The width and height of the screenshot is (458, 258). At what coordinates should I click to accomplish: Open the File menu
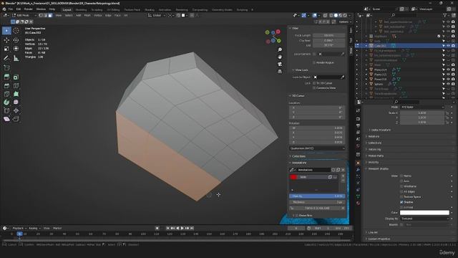(11, 9)
